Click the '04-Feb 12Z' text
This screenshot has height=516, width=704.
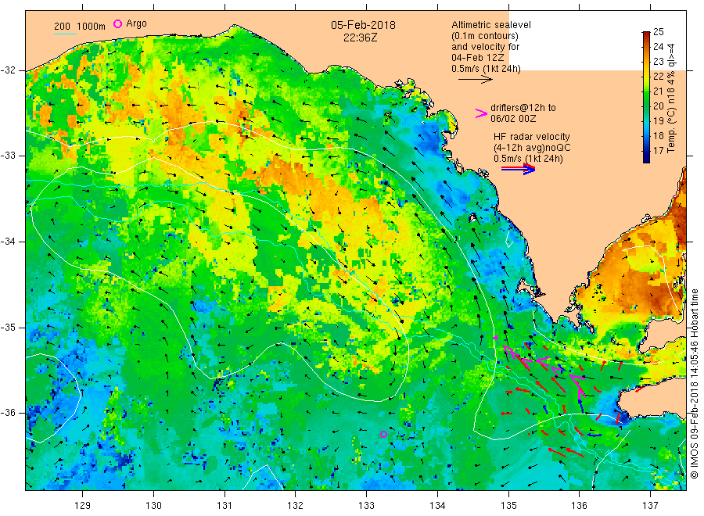(477, 58)
